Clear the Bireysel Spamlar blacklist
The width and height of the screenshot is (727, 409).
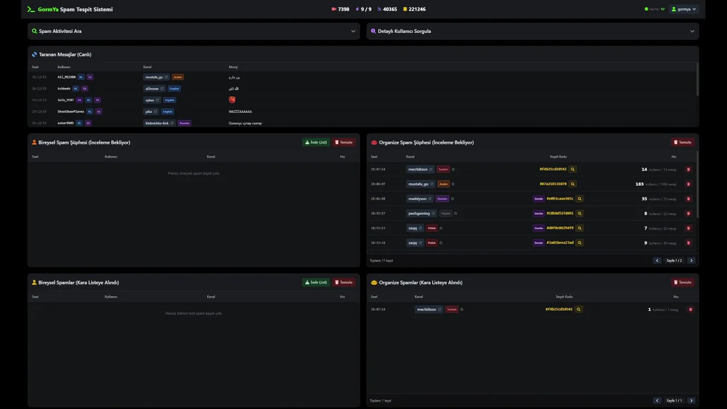click(344, 282)
